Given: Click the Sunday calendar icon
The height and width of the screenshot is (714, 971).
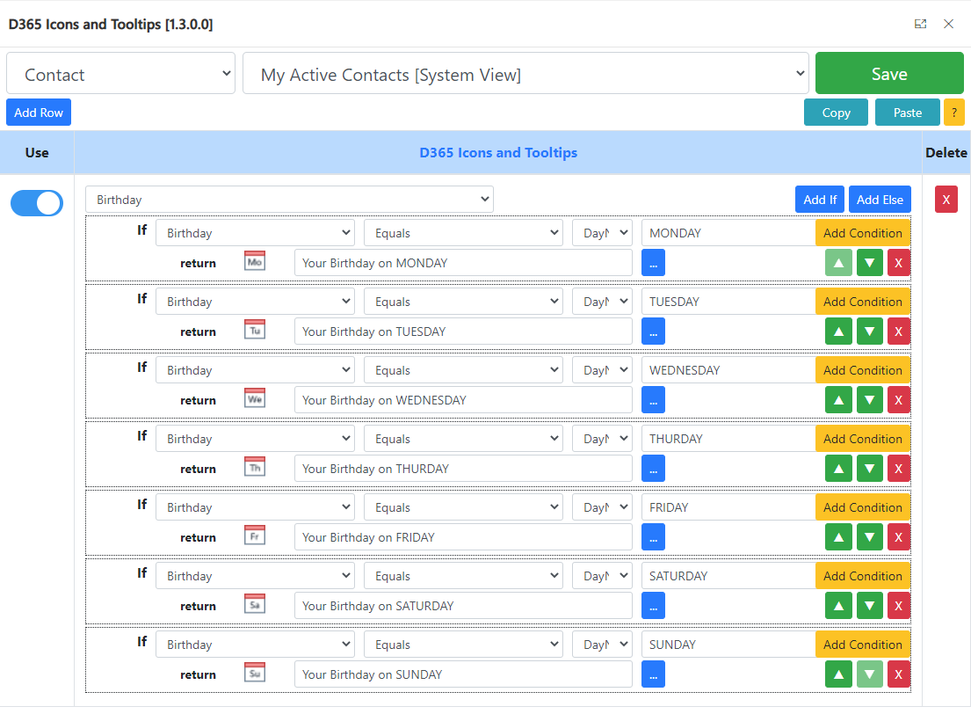Looking at the screenshot, I should point(255,673).
